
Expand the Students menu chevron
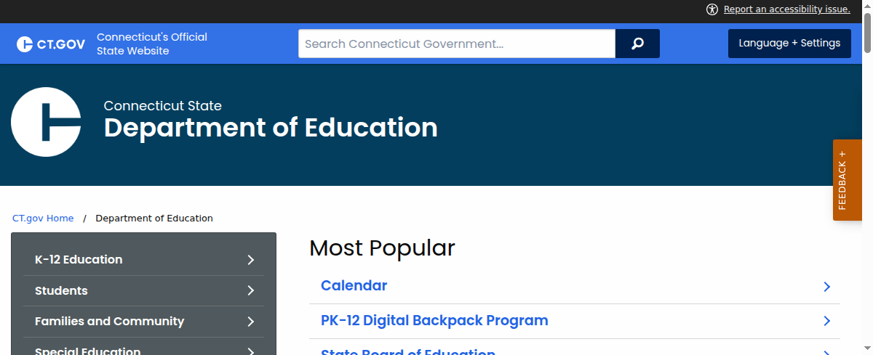251,290
